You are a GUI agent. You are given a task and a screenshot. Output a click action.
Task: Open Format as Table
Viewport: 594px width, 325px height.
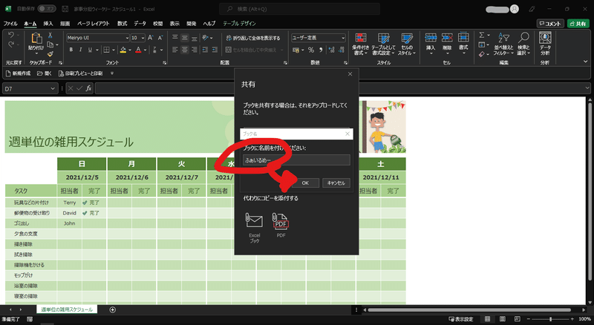pos(383,45)
